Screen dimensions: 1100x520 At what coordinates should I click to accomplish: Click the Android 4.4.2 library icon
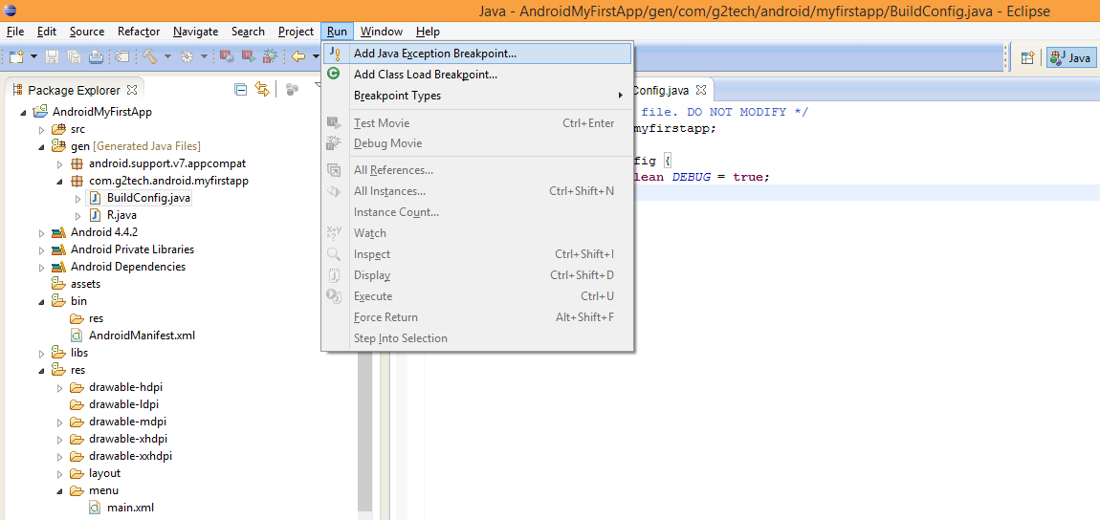pos(59,232)
